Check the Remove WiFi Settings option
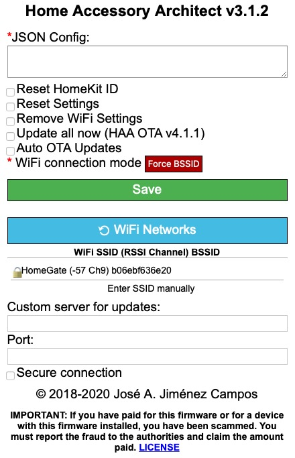Image resolution: width=295 pixels, height=458 pixels. (x=10, y=121)
